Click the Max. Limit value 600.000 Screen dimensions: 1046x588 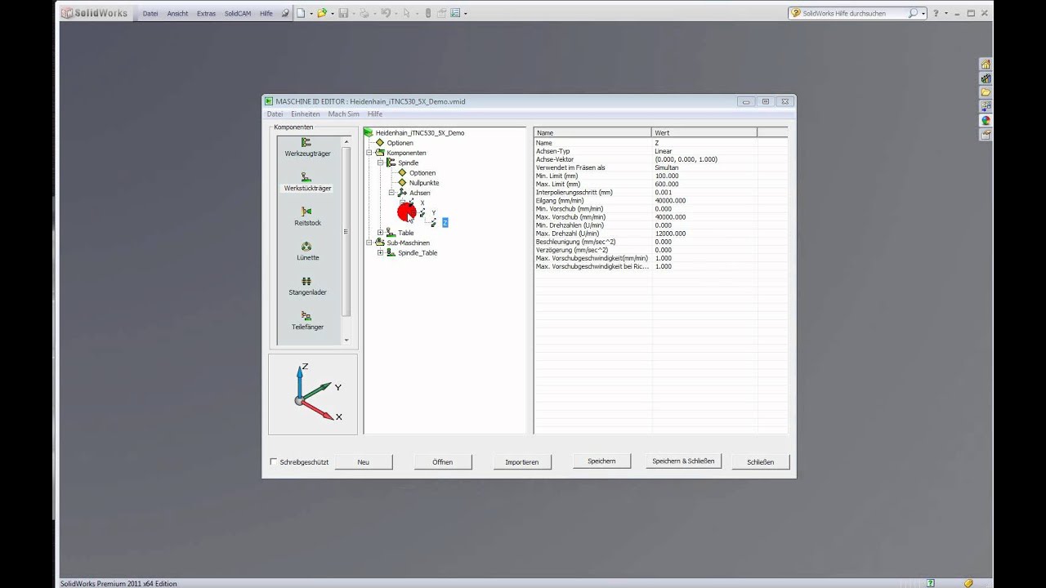pyautogui.click(x=667, y=184)
